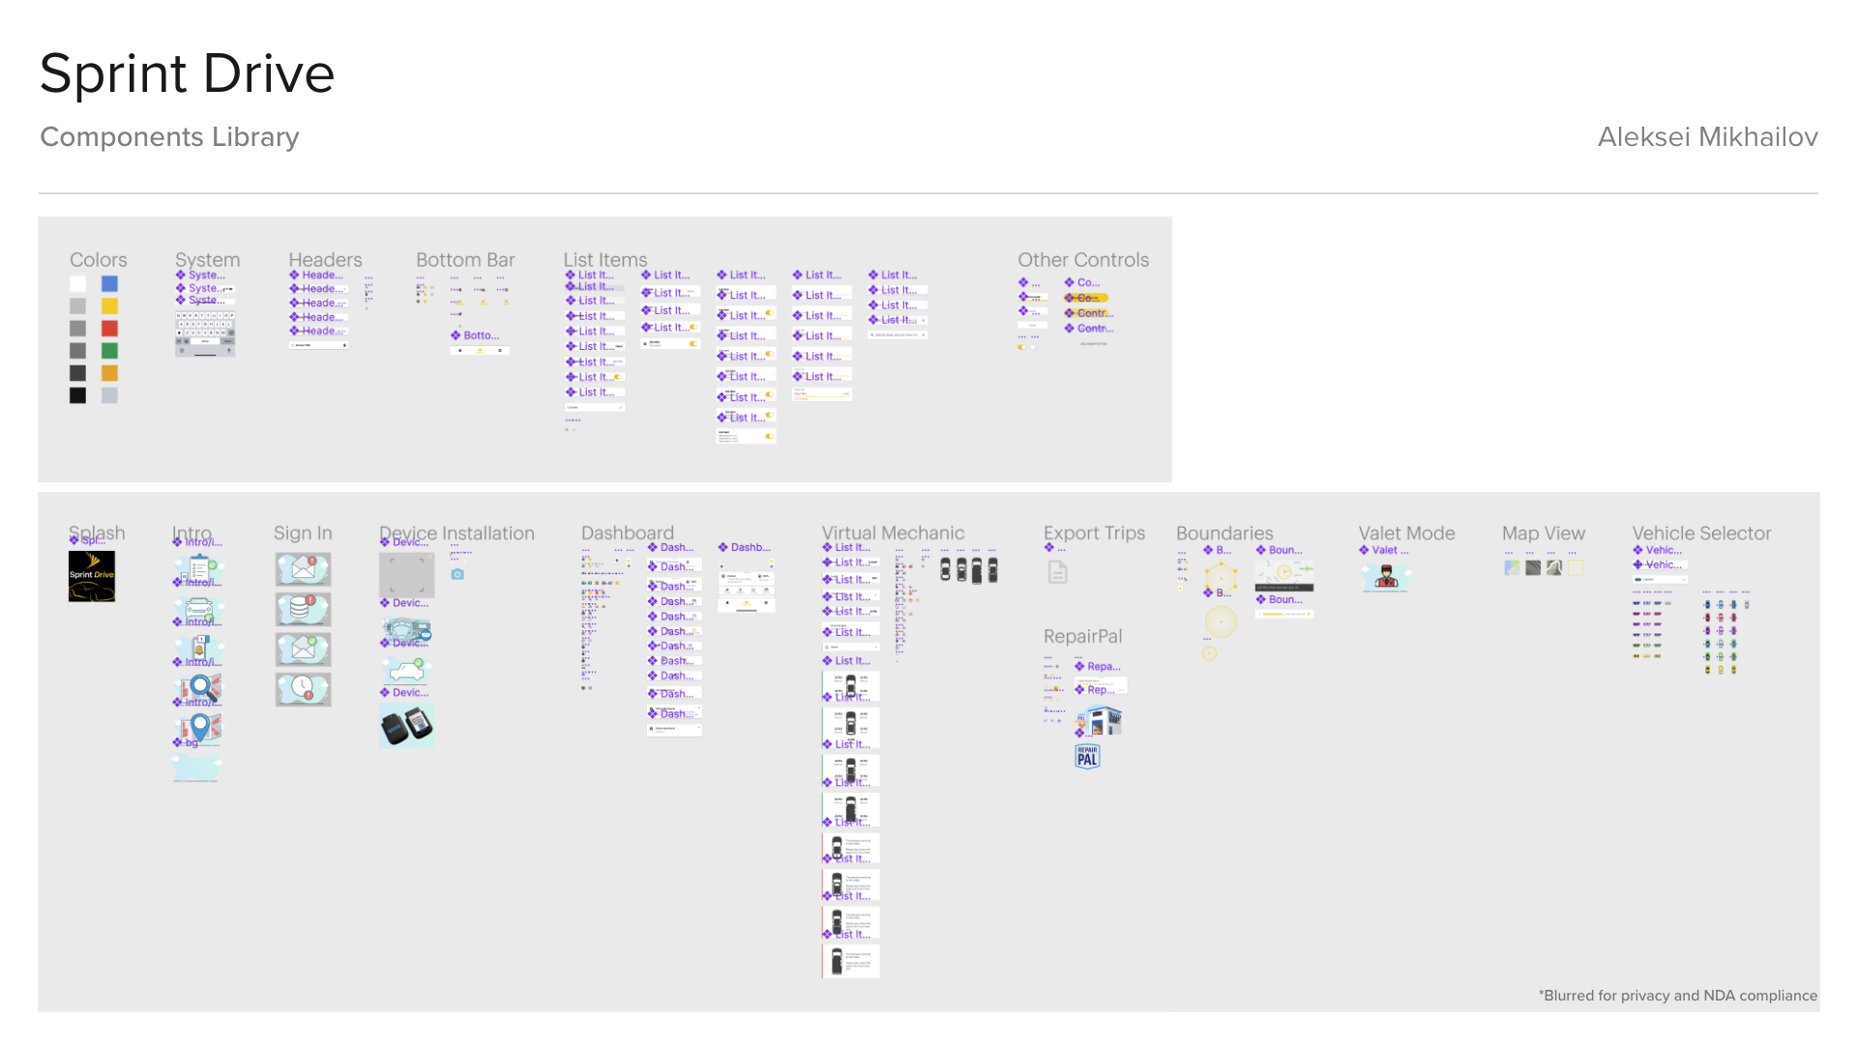Image resolution: width=1857 pixels, height=1044 pixels.
Task: Select the standard map view thumbnail
Action: click(1512, 567)
